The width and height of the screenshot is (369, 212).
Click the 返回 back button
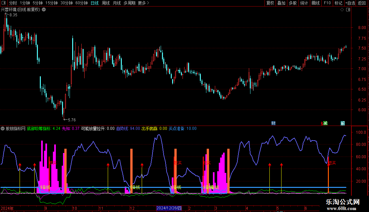pyautogui.click(x=362, y=3)
